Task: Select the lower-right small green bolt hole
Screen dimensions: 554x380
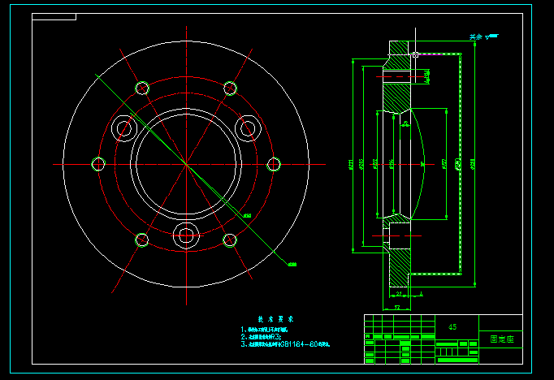Action: pyautogui.click(x=230, y=240)
